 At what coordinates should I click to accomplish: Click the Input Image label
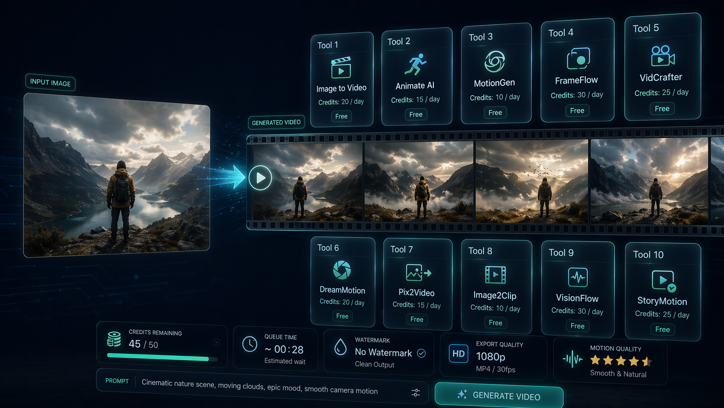pos(50,82)
